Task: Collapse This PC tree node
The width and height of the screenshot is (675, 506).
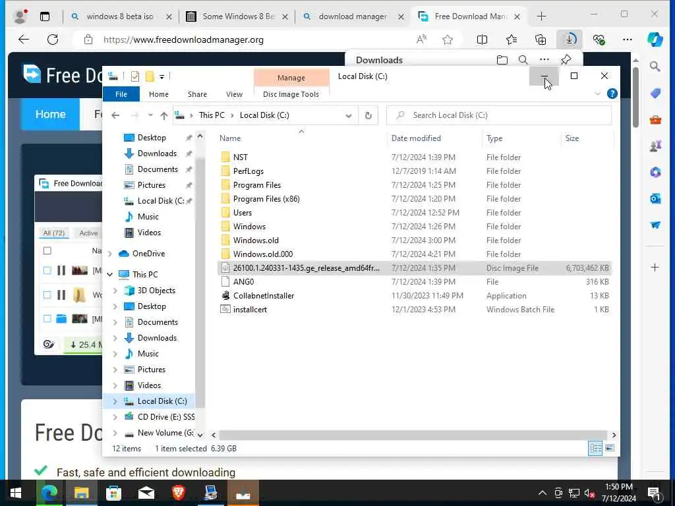Action: point(110,275)
